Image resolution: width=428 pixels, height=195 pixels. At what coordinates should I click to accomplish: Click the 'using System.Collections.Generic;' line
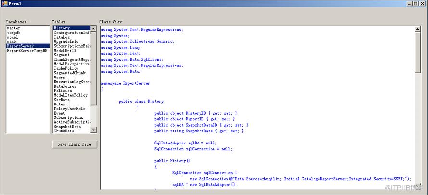tap(138, 41)
